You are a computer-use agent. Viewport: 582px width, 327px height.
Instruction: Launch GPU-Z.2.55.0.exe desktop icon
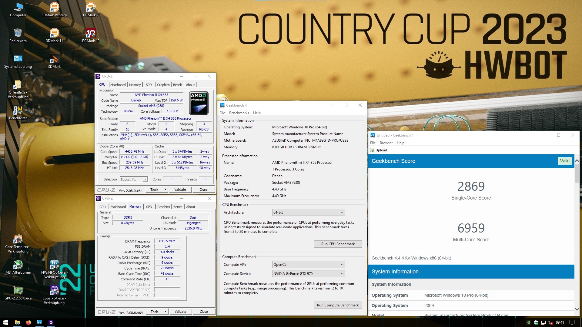[18, 293]
